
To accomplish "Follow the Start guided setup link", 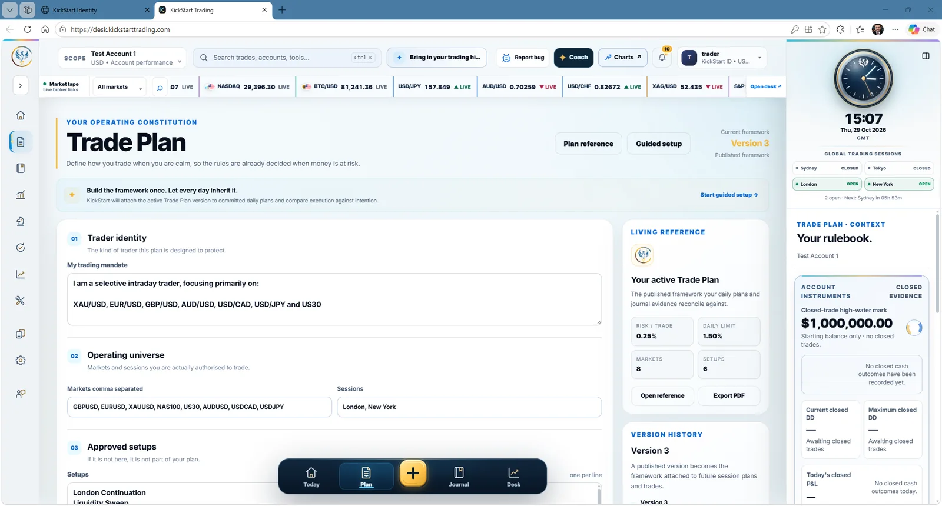I will point(729,195).
